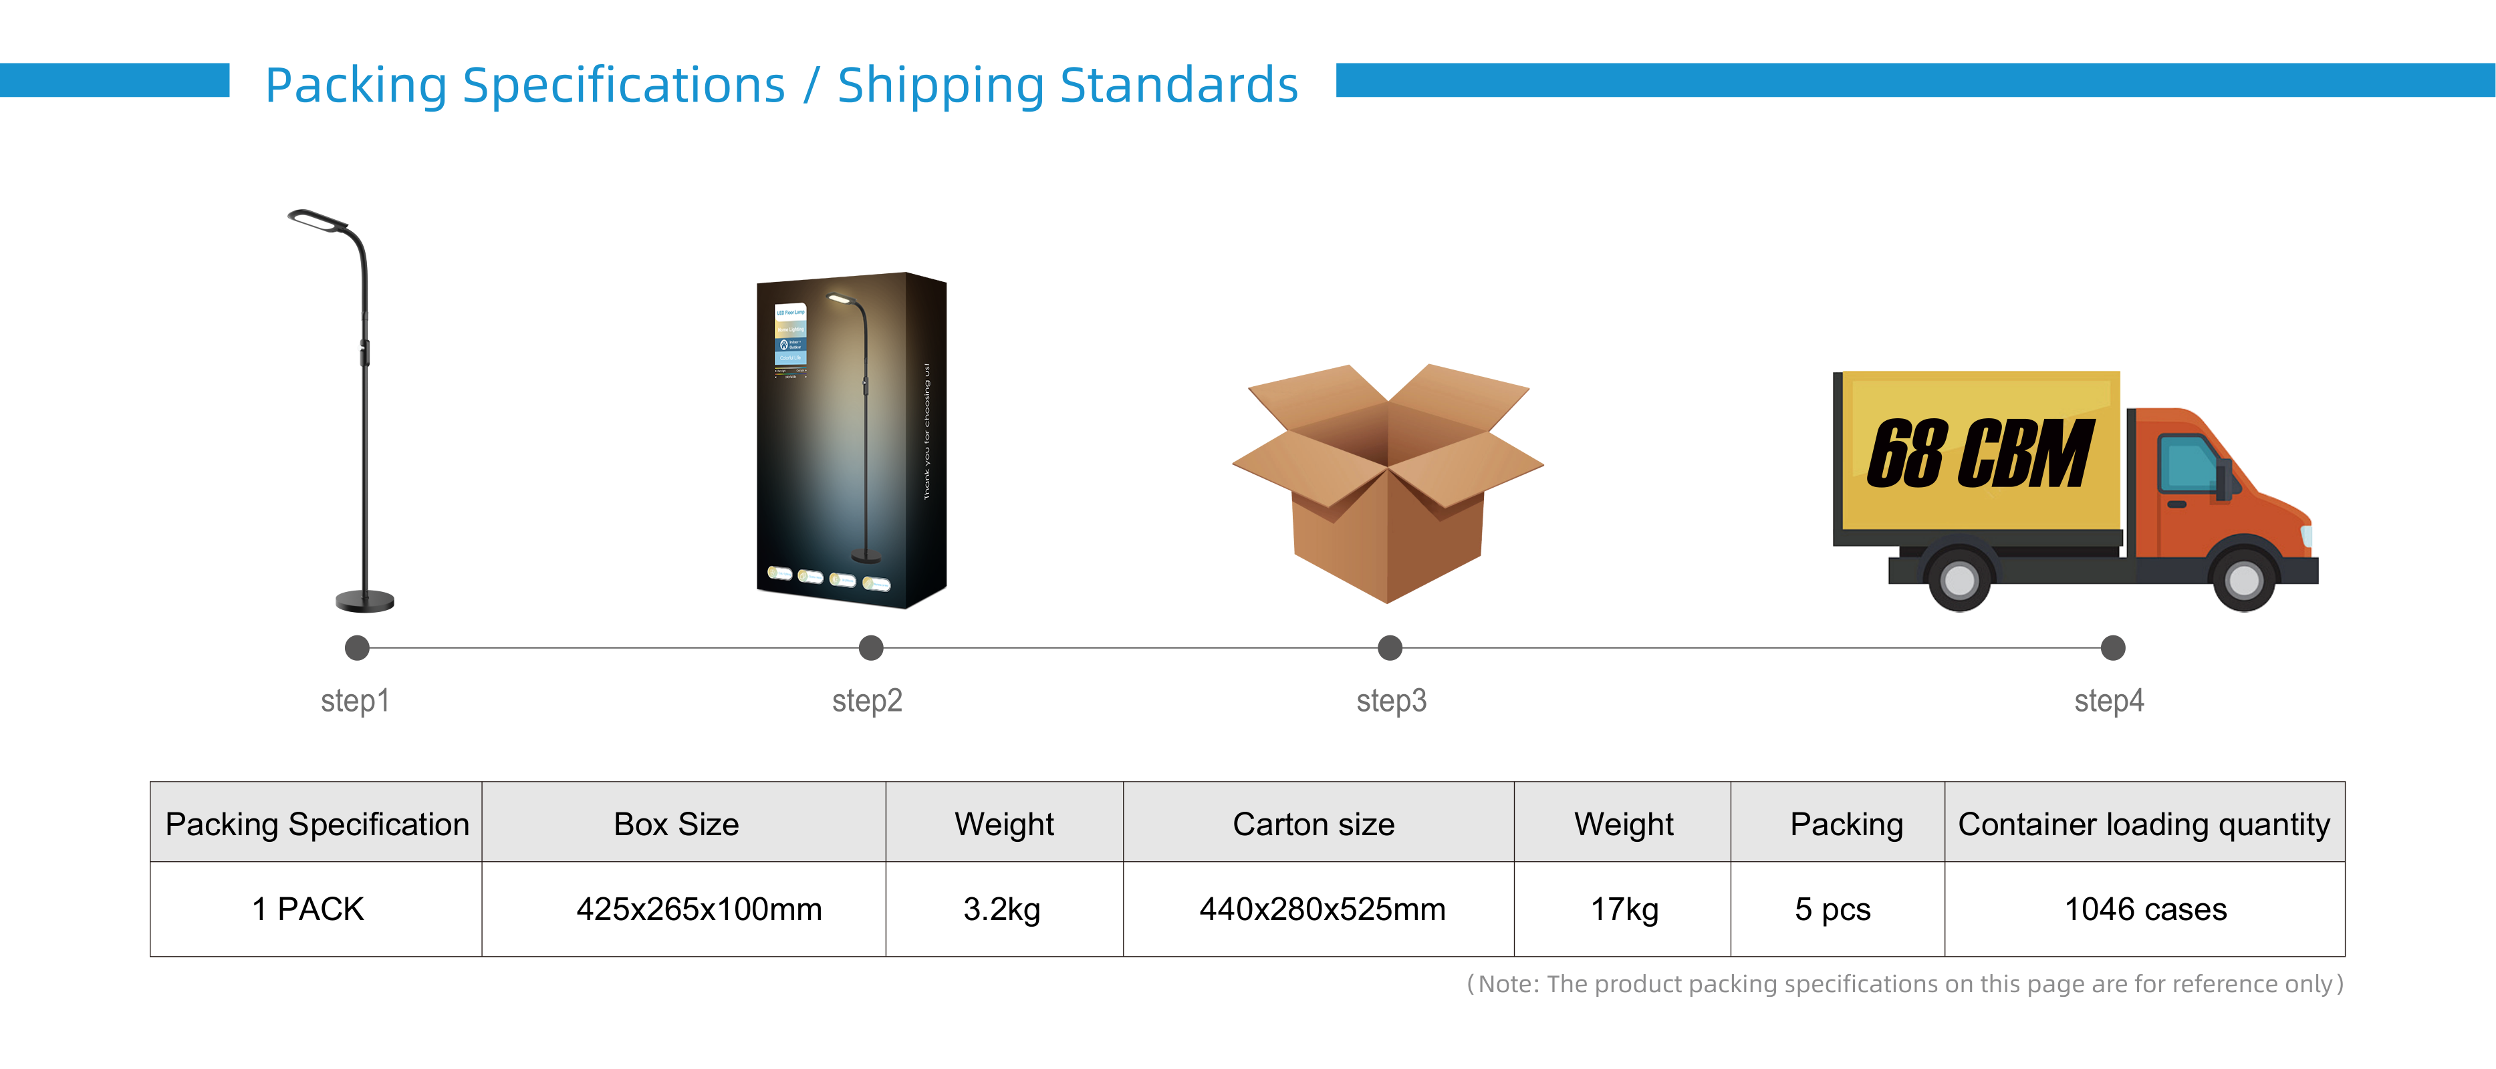Click the reference-only note text
The height and width of the screenshot is (1069, 2496).
1904,983
